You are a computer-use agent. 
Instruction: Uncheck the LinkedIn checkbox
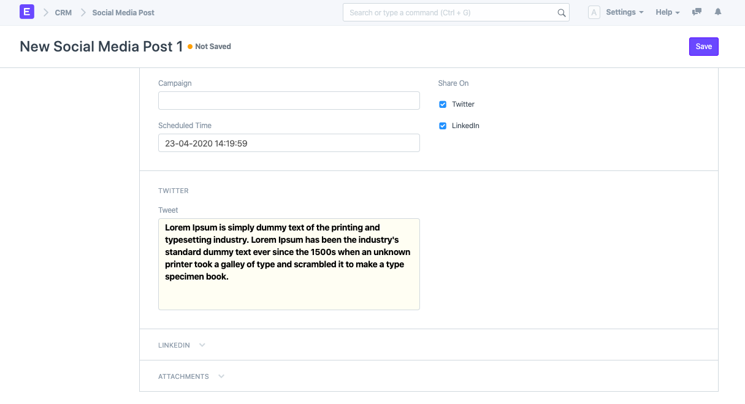pos(443,126)
